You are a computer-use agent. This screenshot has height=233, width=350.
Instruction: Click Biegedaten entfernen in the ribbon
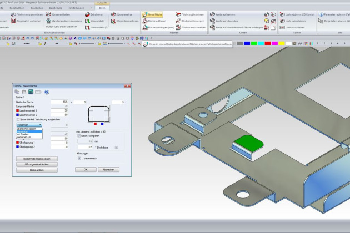click(x=27, y=20)
